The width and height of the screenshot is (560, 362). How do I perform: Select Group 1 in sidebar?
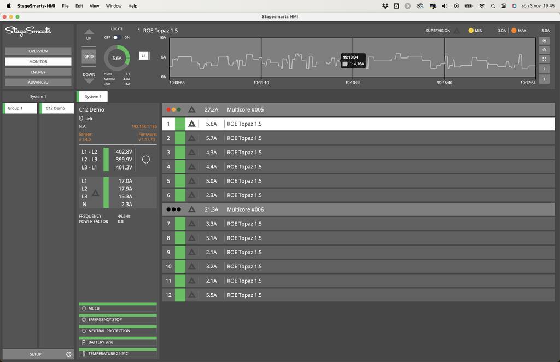20,108
